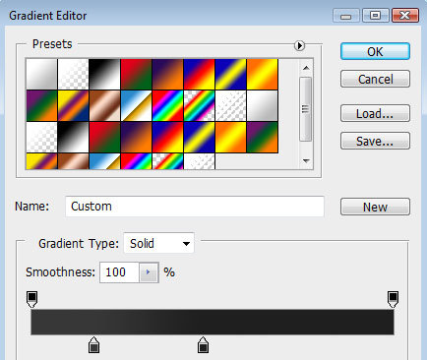The image size is (427, 360).
Task: Pick the top-row blue, red, yellow preset
Action: point(199,75)
